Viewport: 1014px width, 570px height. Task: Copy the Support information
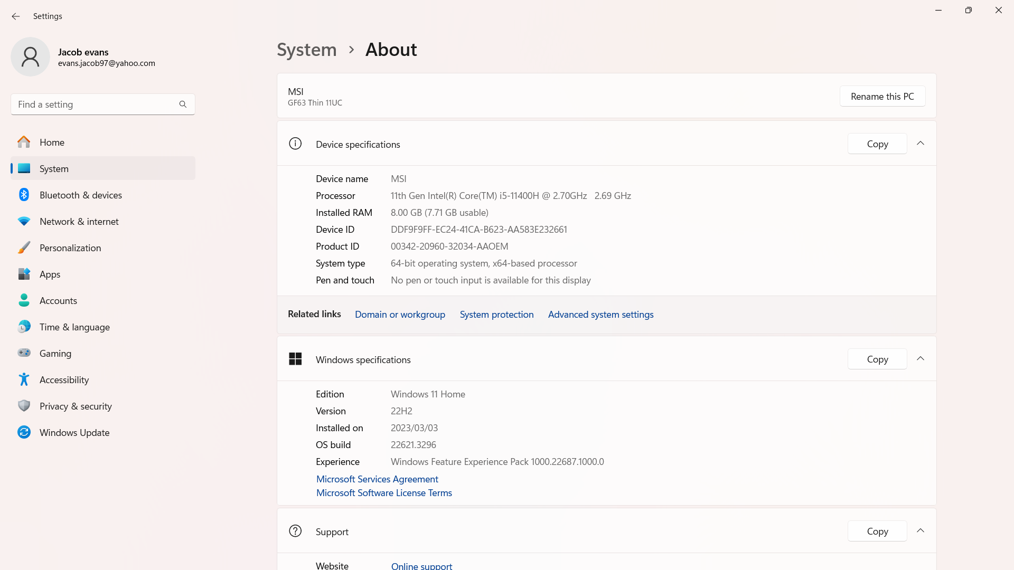pos(877,531)
